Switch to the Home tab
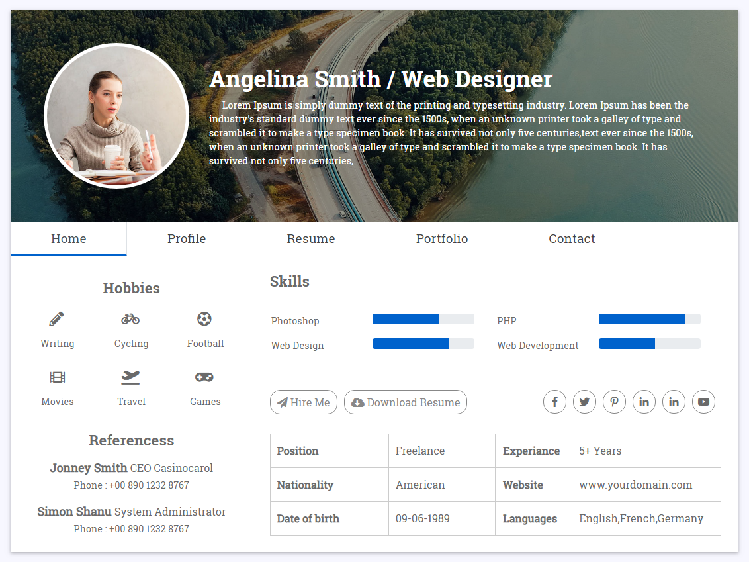The width and height of the screenshot is (749, 562). coord(69,239)
